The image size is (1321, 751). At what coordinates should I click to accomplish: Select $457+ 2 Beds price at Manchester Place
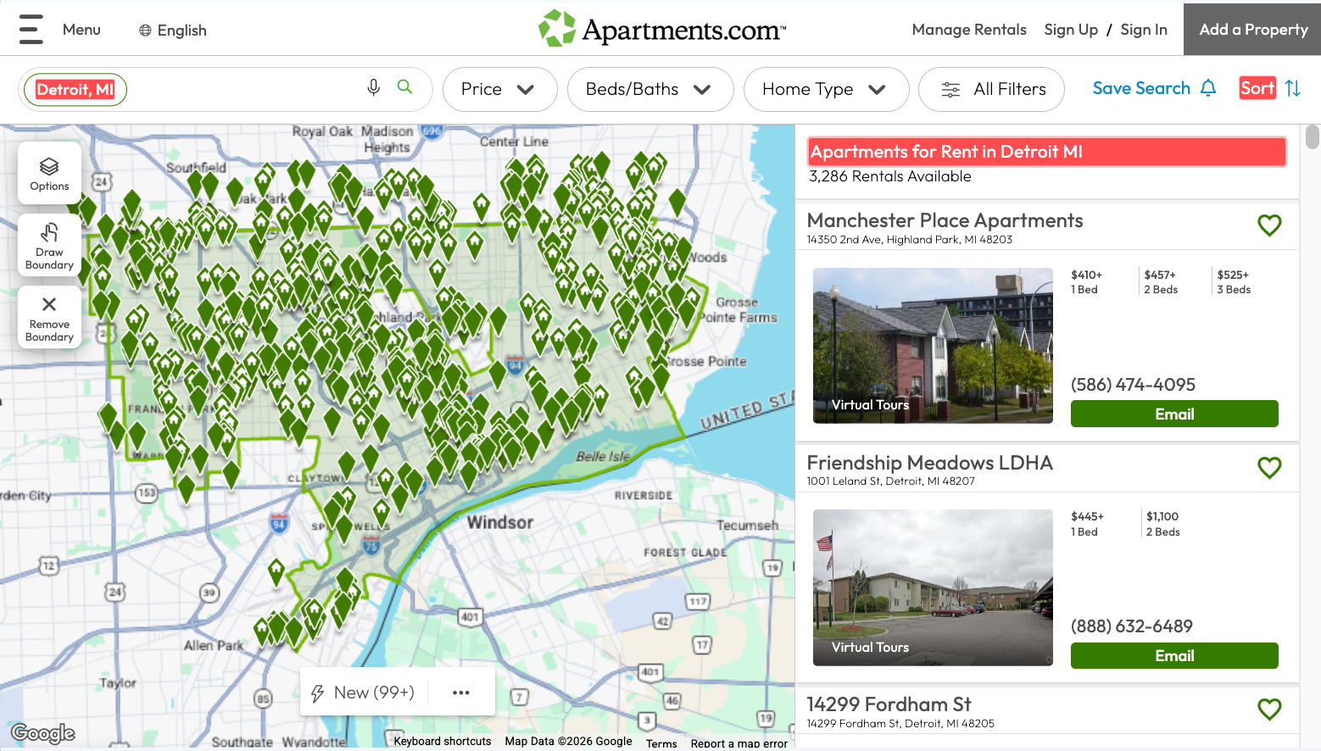pyautogui.click(x=1161, y=281)
